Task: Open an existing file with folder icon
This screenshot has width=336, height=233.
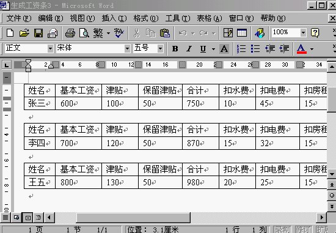Action: [x=24, y=33]
